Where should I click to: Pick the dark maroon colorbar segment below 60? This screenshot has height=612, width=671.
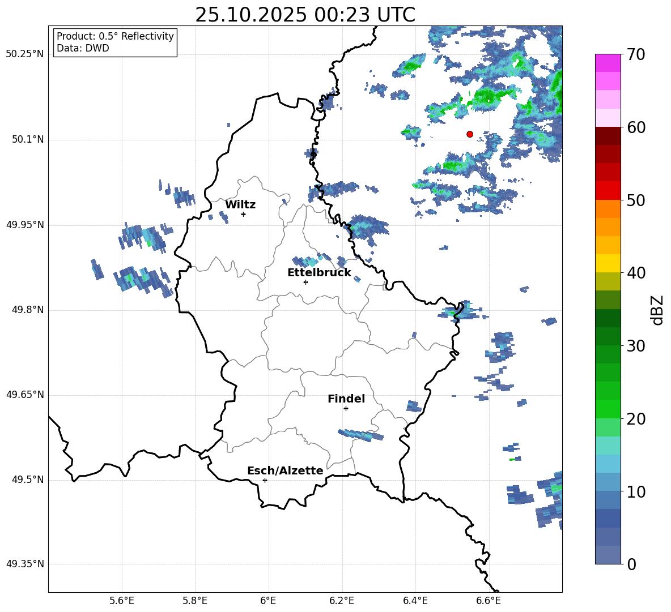[x=608, y=136]
